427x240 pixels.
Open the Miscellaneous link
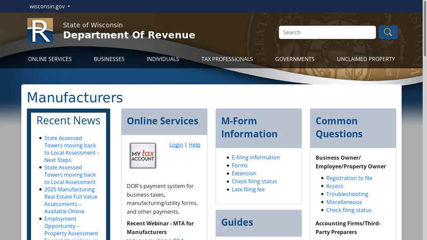coord(344,202)
